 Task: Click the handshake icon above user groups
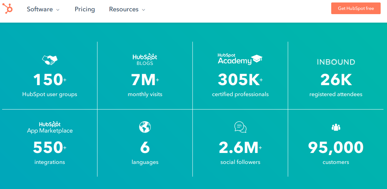point(49,60)
